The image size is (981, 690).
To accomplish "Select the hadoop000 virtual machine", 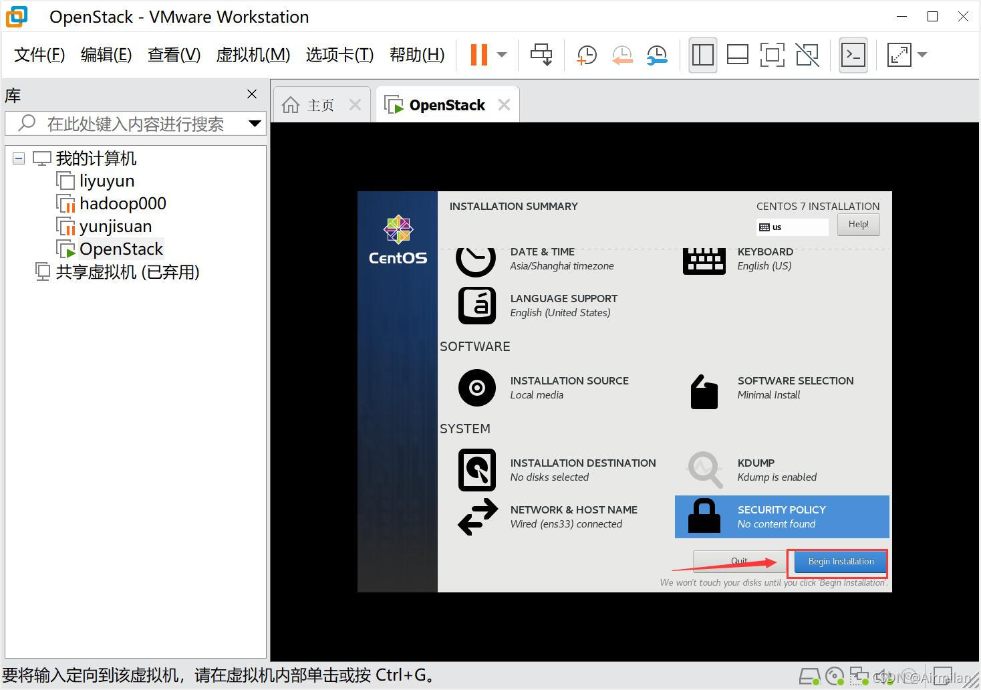I will coord(123,204).
